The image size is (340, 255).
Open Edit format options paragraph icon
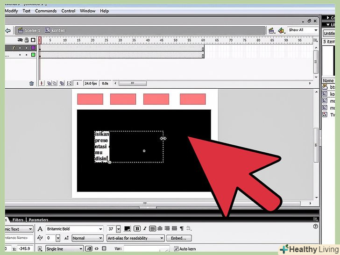182,228
